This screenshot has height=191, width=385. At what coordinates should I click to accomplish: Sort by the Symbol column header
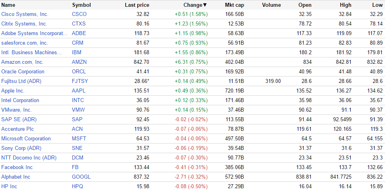pyautogui.click(x=81, y=5)
